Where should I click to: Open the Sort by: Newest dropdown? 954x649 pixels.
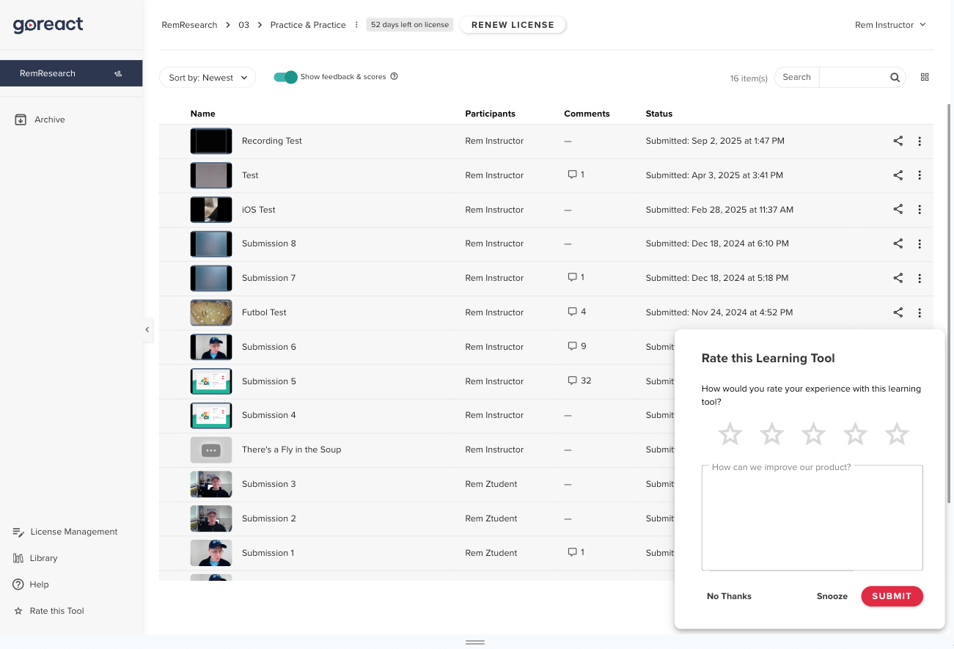click(x=208, y=78)
